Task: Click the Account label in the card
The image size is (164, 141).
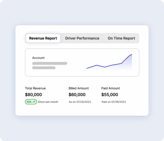Action: 38,58
